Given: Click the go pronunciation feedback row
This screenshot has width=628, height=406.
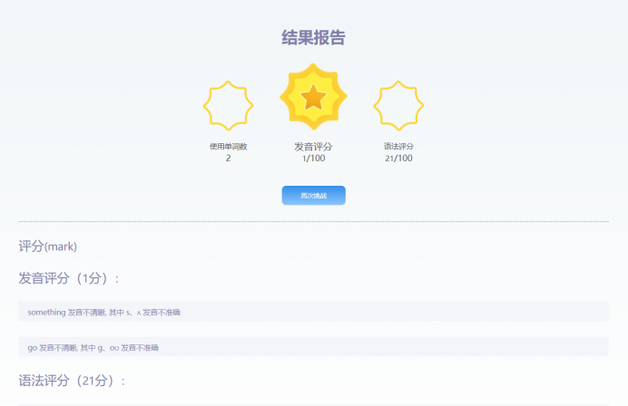Looking at the screenshot, I should tap(314, 347).
